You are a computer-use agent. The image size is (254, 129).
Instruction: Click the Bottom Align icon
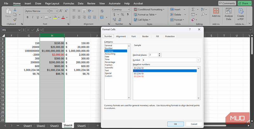coord(84,11)
